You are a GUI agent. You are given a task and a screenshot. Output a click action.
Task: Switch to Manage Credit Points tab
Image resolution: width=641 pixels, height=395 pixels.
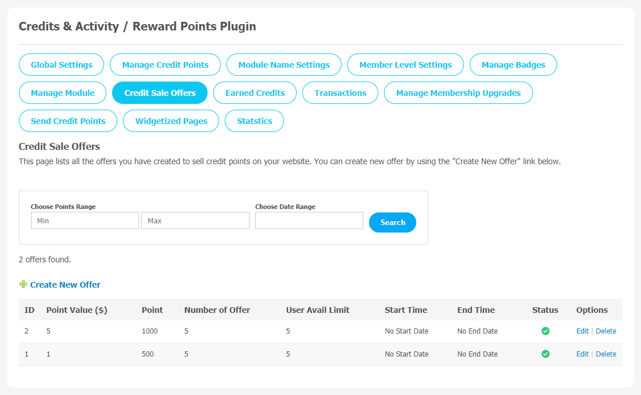[165, 64]
